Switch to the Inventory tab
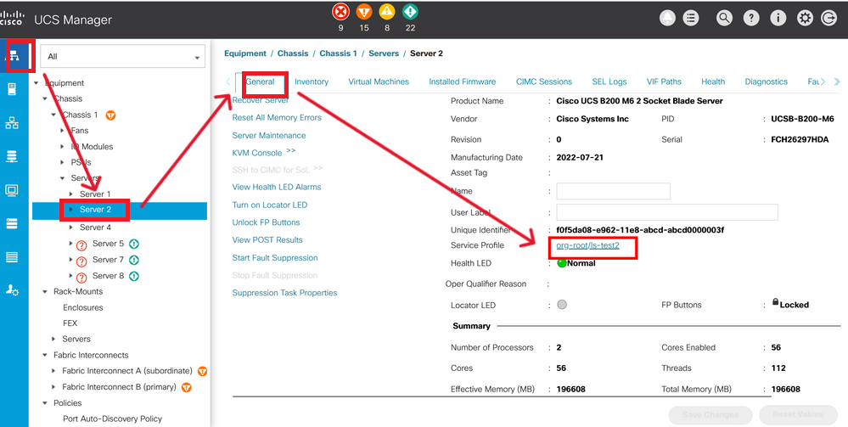848x427 pixels. coord(312,81)
